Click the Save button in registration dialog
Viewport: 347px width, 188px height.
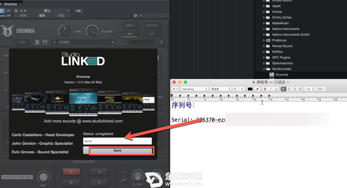[x=117, y=151]
